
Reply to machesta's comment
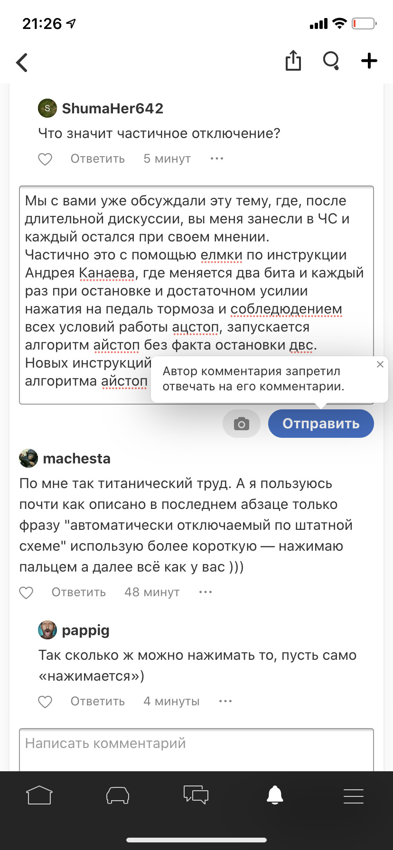(79, 592)
